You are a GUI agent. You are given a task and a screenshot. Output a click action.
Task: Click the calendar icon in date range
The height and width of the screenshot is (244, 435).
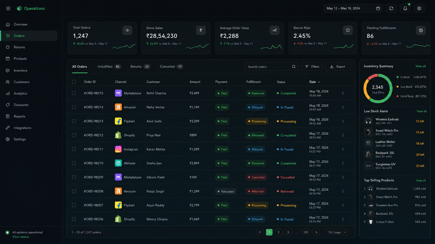(378, 9)
